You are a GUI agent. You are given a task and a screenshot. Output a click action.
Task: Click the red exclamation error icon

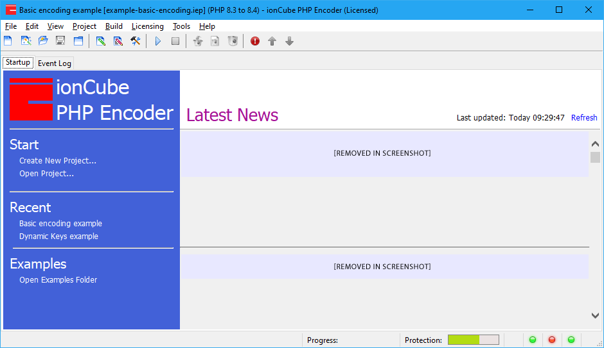255,41
